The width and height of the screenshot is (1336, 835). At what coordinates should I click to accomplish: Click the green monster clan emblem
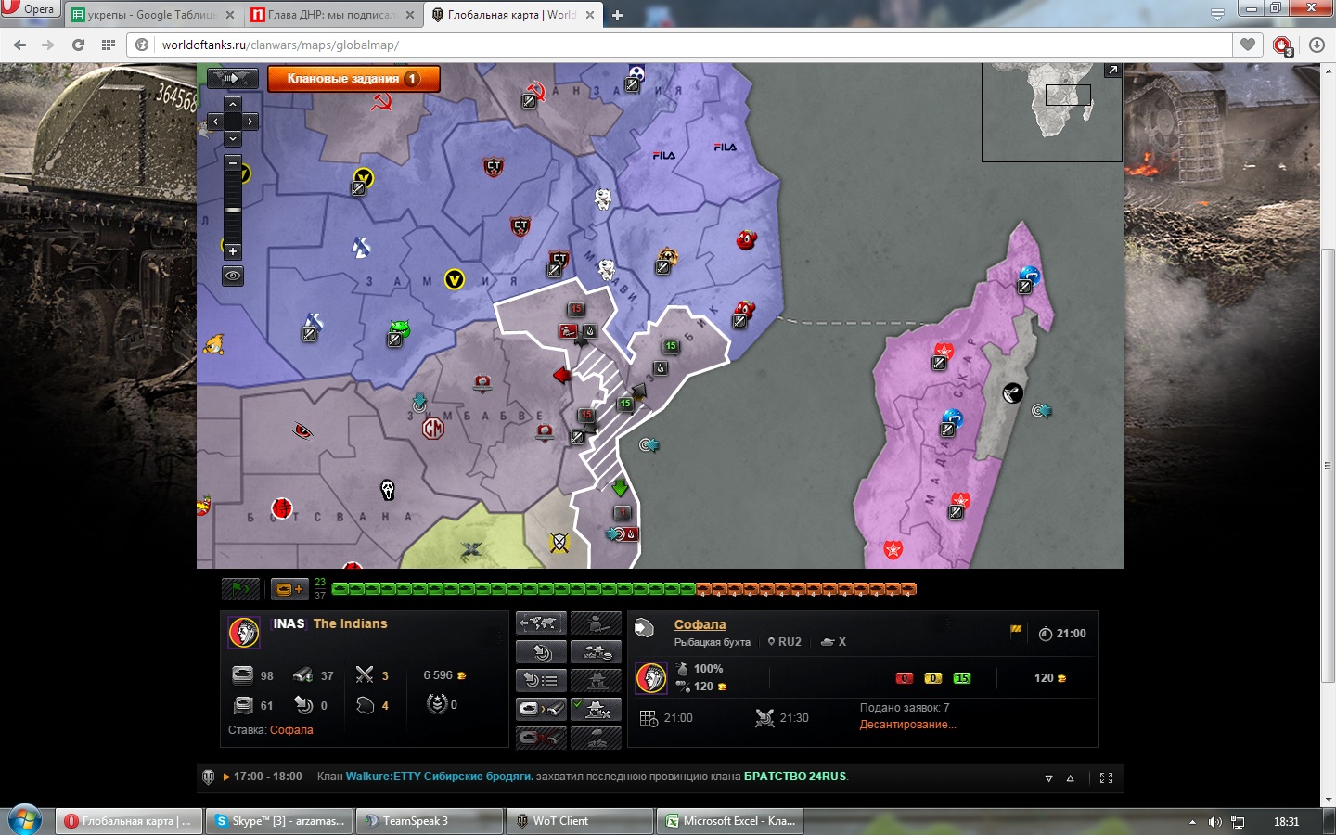[x=399, y=328]
